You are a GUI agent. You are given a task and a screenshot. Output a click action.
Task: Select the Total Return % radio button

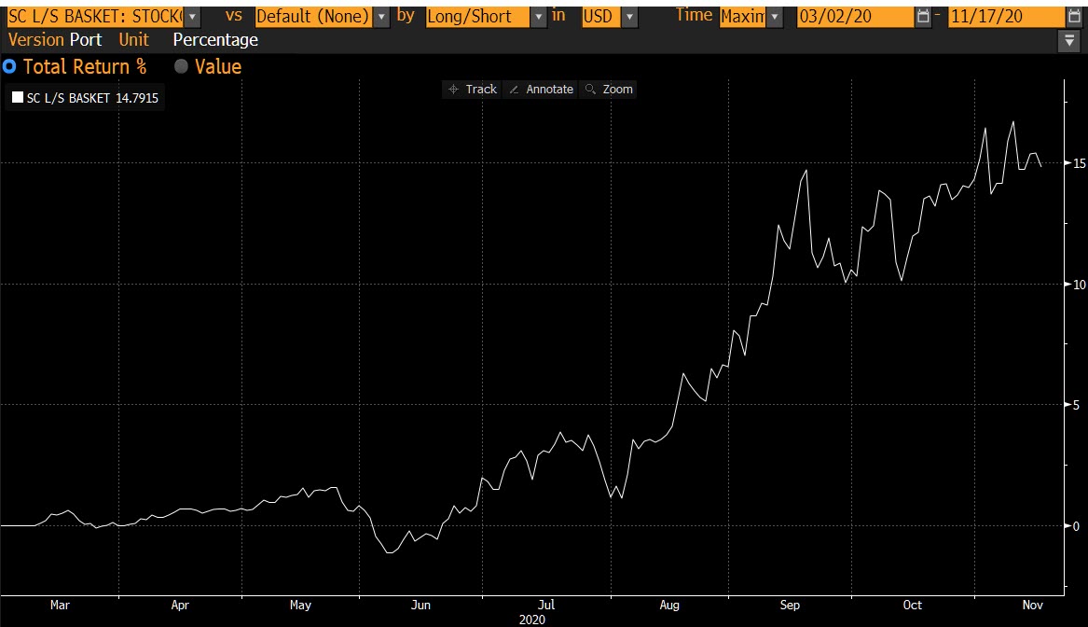[x=10, y=66]
